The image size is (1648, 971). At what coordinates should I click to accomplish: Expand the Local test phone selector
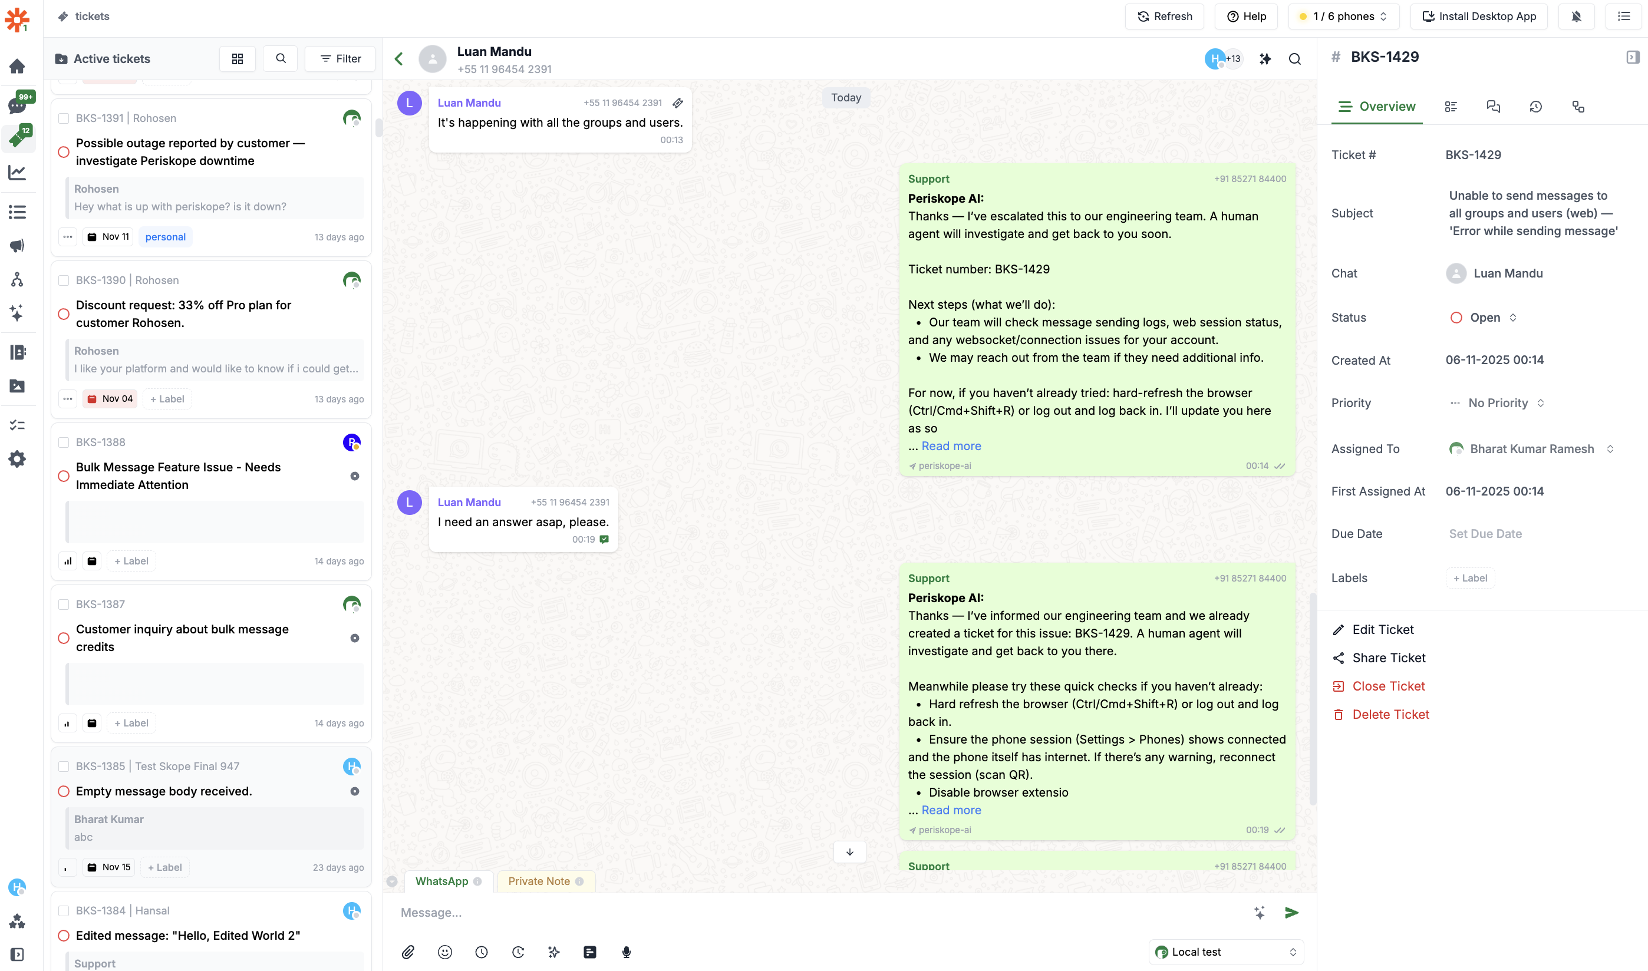coord(1226,952)
